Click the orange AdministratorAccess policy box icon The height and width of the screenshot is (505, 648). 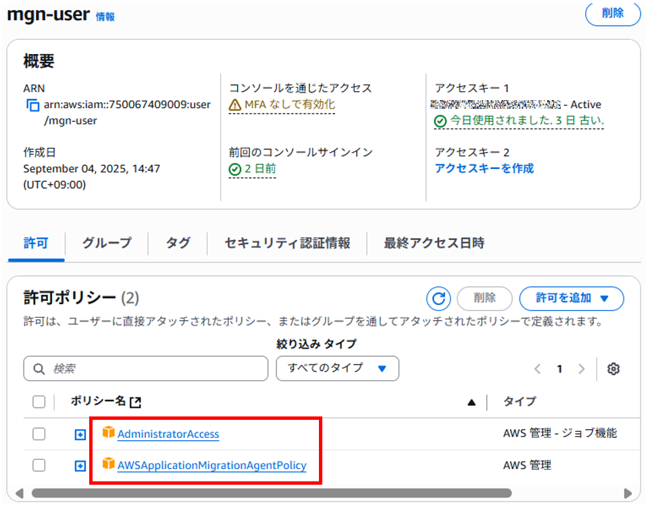point(108,432)
